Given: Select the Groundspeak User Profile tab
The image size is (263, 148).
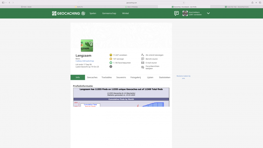Looking at the screenshot, I should 184,7.
